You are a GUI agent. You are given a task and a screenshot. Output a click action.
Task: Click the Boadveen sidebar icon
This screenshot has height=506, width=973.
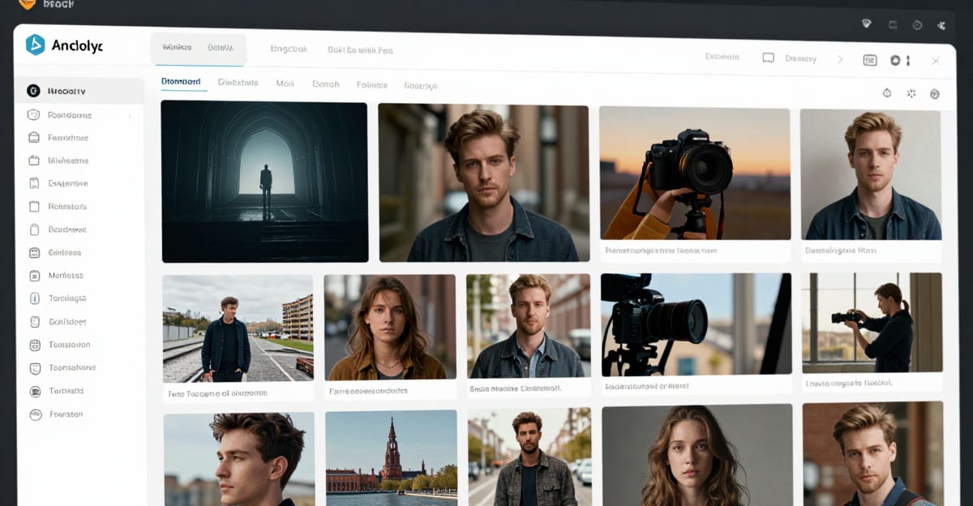(34, 229)
